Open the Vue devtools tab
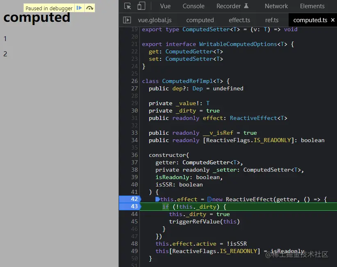The width and height of the screenshot is (337, 267). click(165, 6)
